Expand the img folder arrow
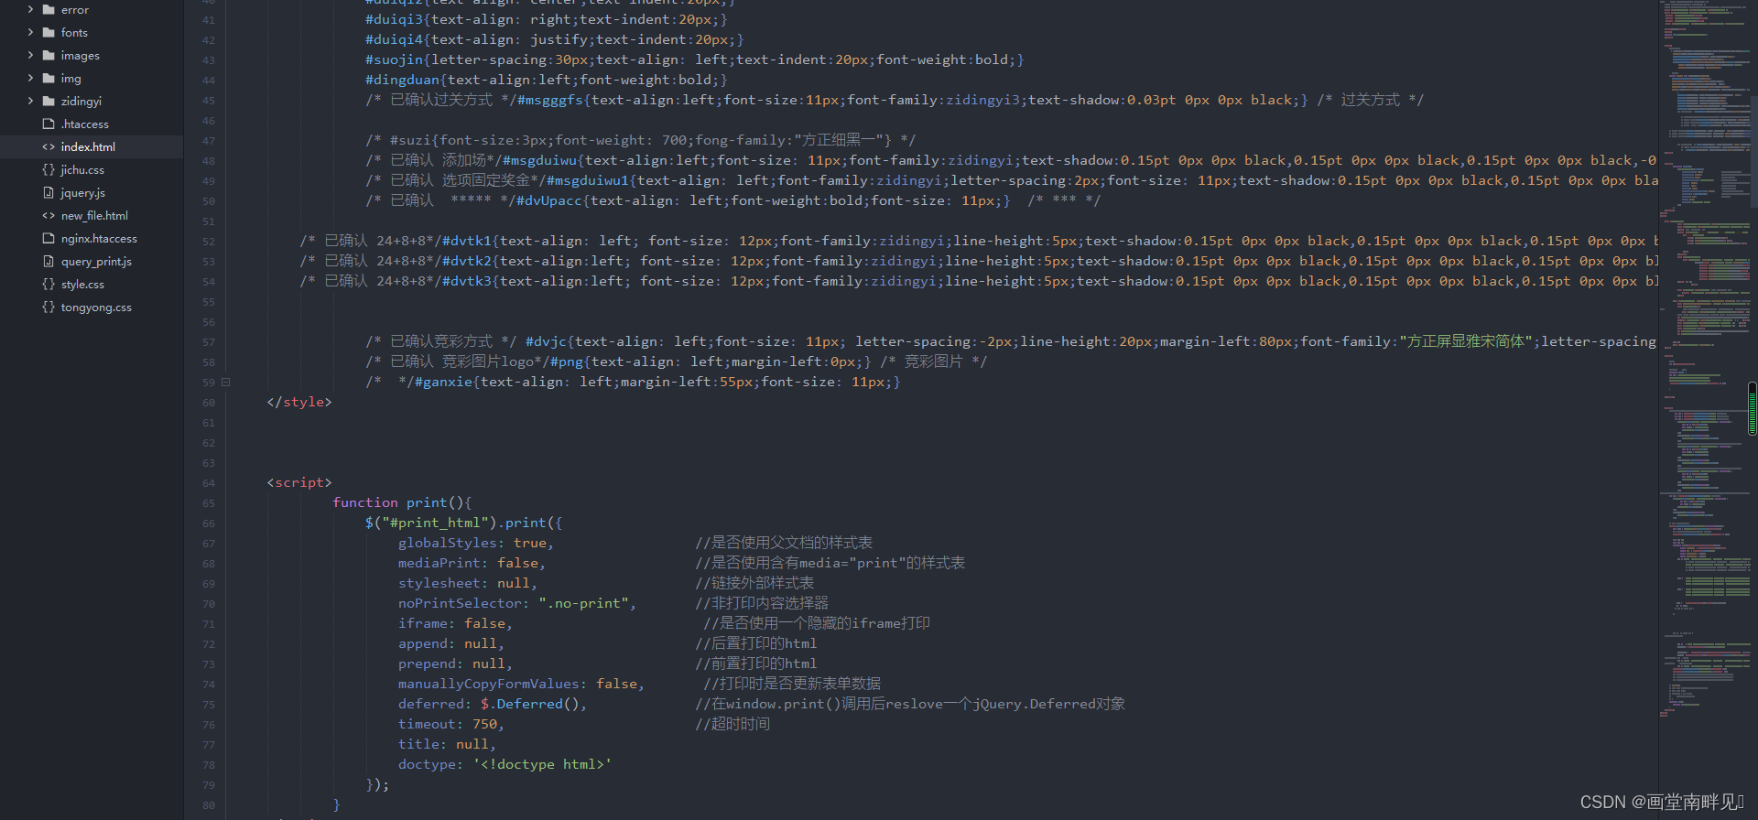This screenshot has width=1758, height=820. click(x=30, y=78)
